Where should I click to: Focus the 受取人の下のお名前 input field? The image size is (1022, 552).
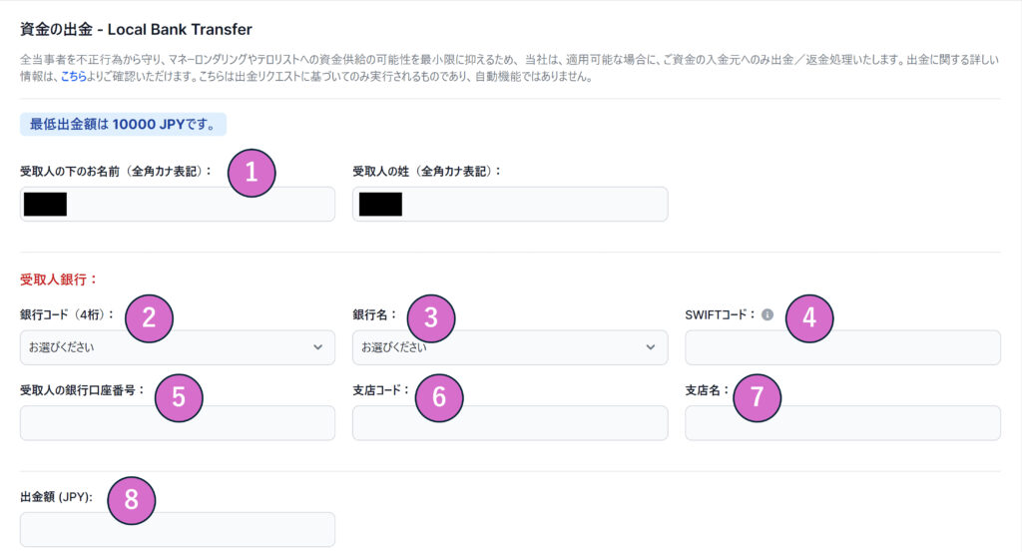(x=200, y=204)
